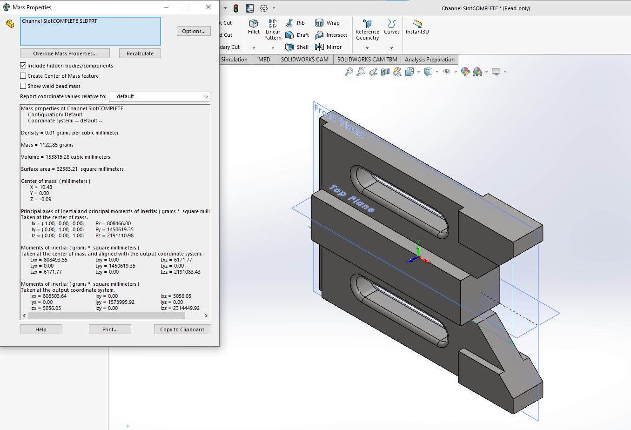
Task: Toggle Instant3D
Action: click(417, 27)
